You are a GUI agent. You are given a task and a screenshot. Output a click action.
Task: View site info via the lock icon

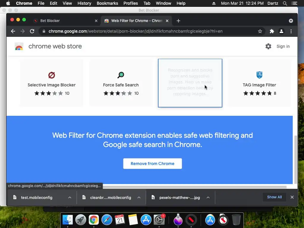44,31
